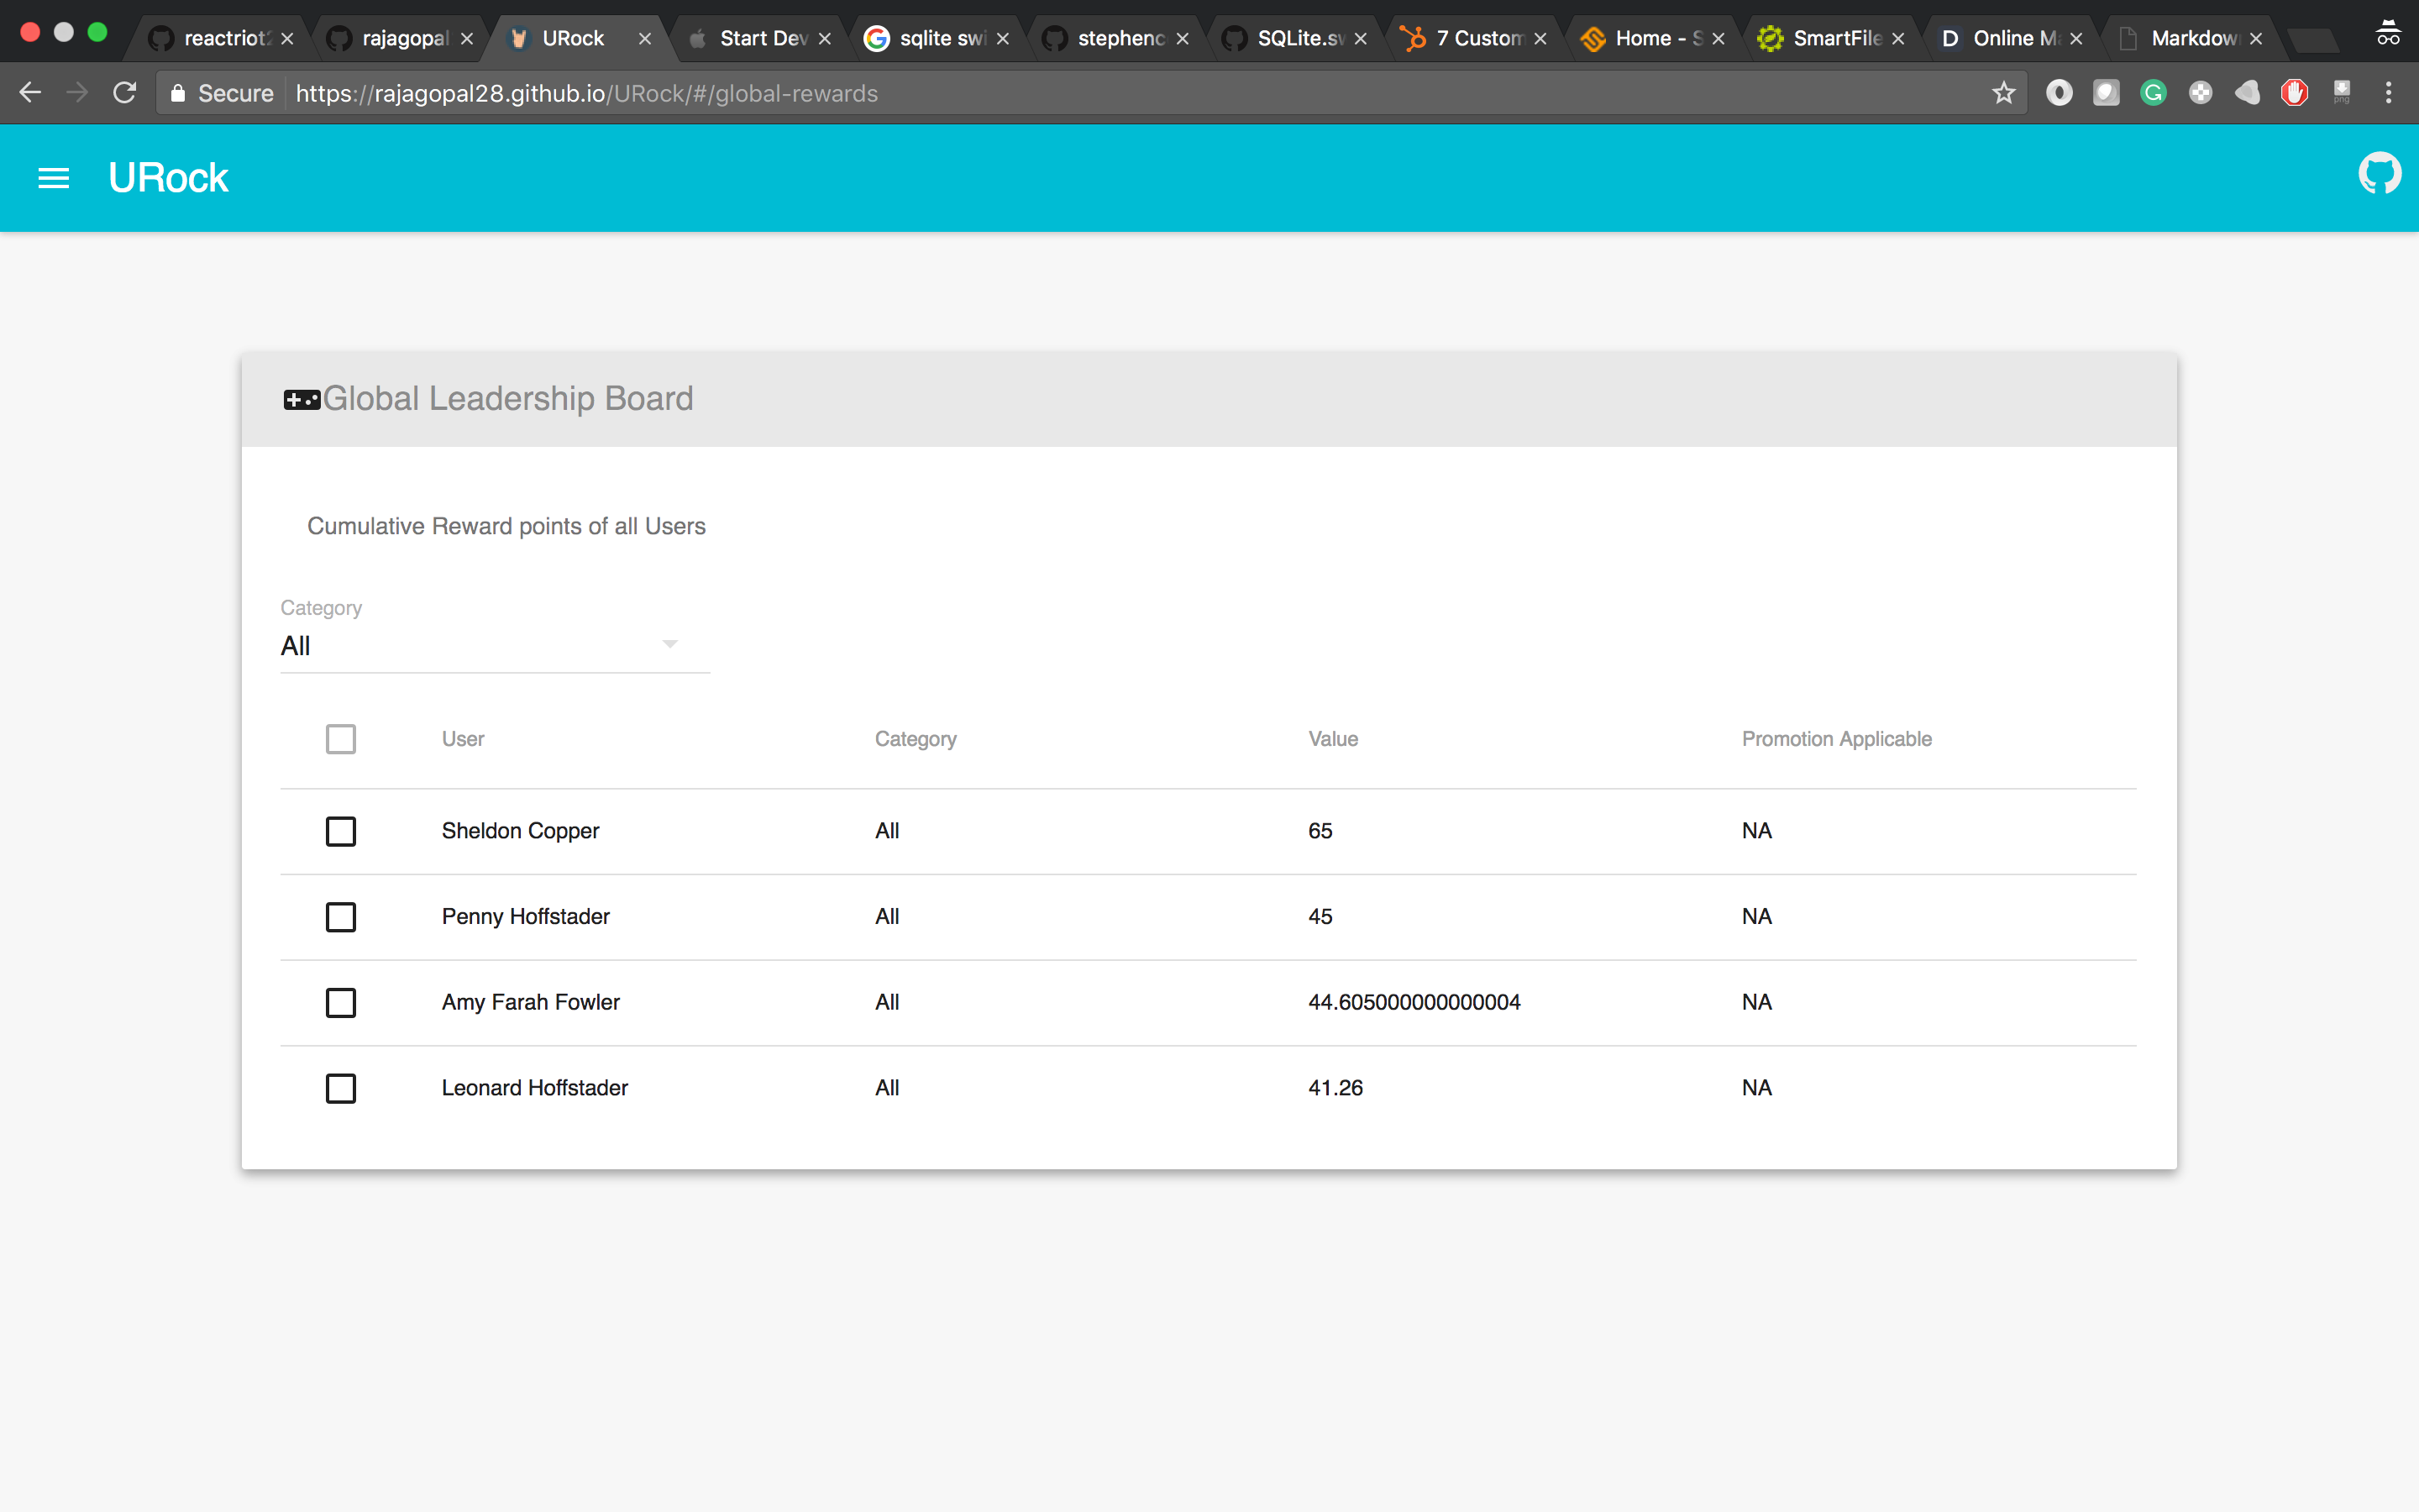Click the browser back arrow

[x=30, y=93]
